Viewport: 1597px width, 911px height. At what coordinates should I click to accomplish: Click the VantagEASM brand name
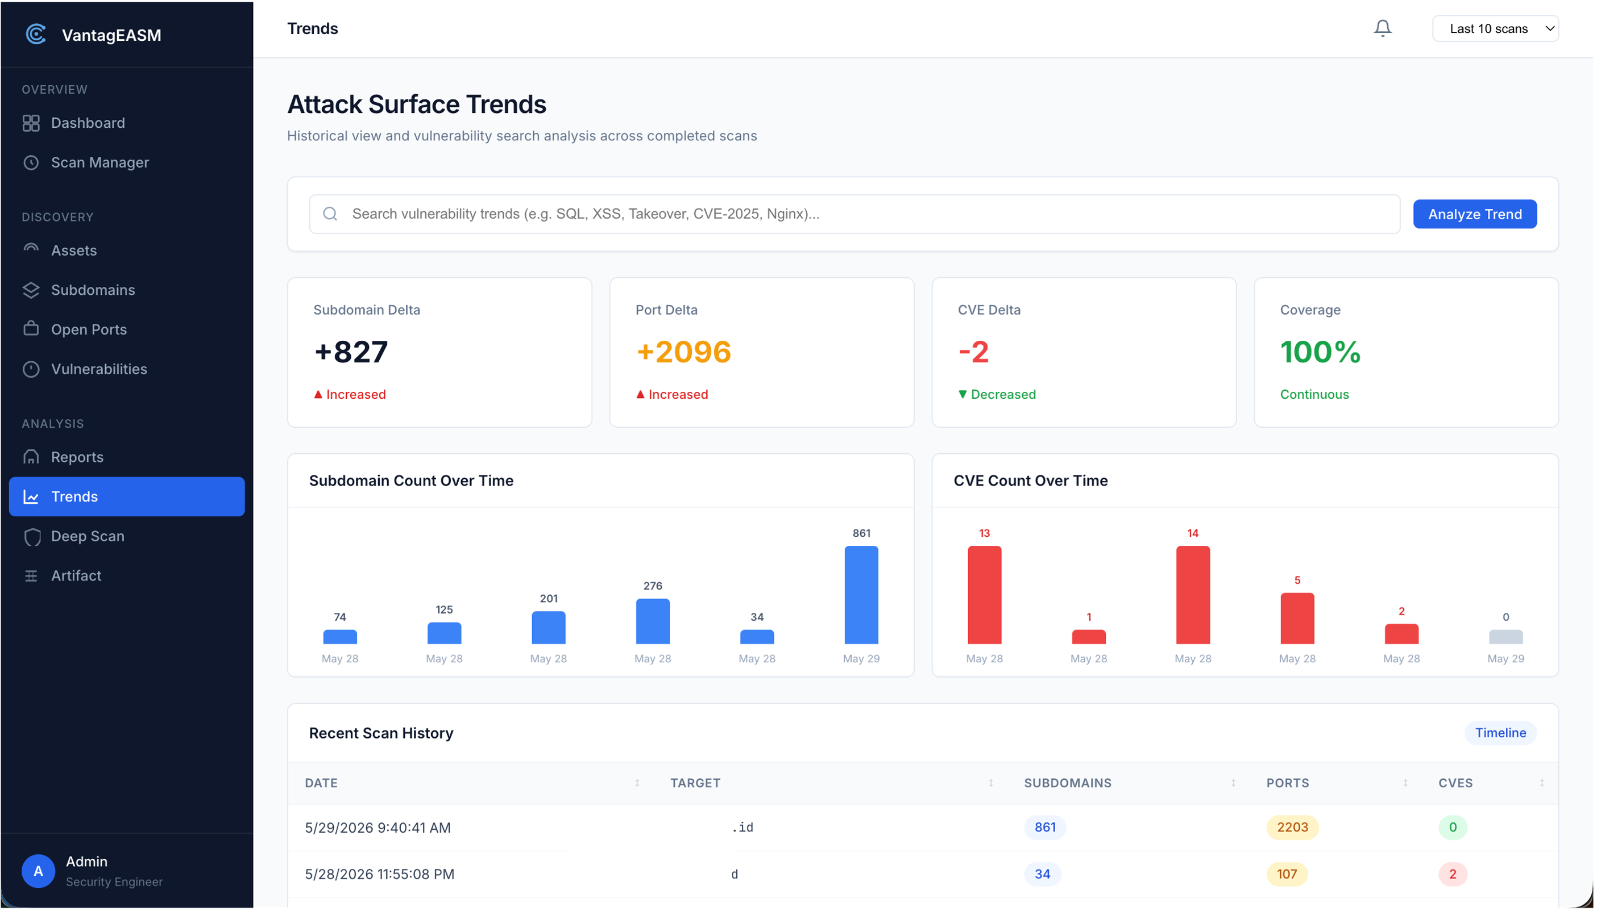coord(111,35)
